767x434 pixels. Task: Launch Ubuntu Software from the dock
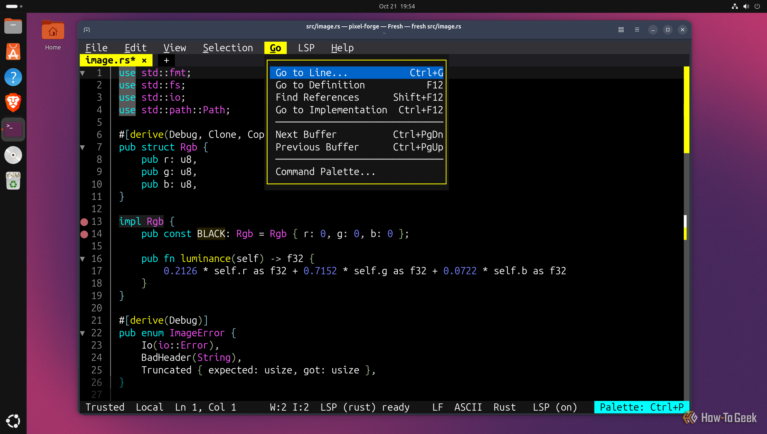[x=13, y=52]
